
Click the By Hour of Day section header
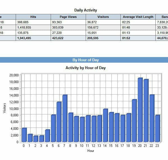click(84, 60)
